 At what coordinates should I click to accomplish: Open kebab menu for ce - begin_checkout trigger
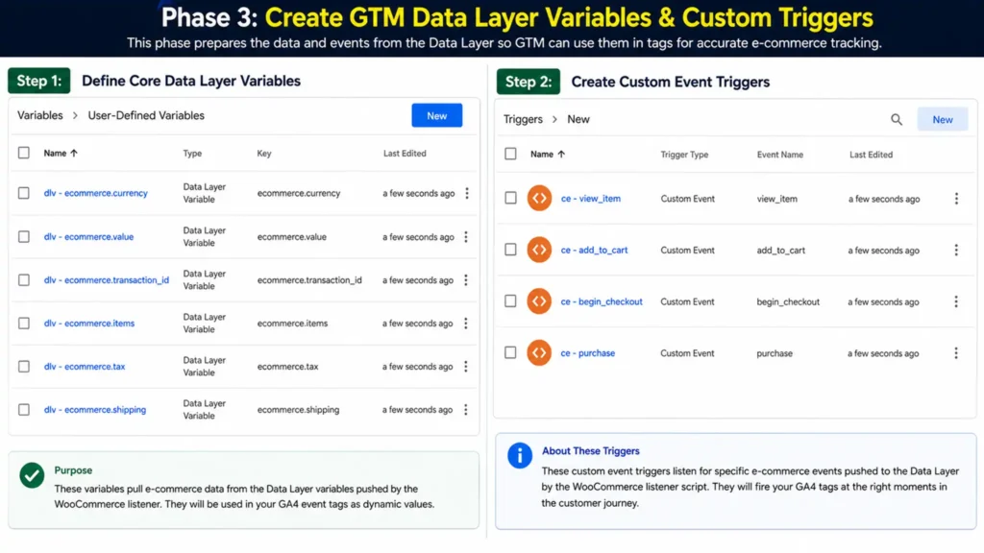coord(956,301)
